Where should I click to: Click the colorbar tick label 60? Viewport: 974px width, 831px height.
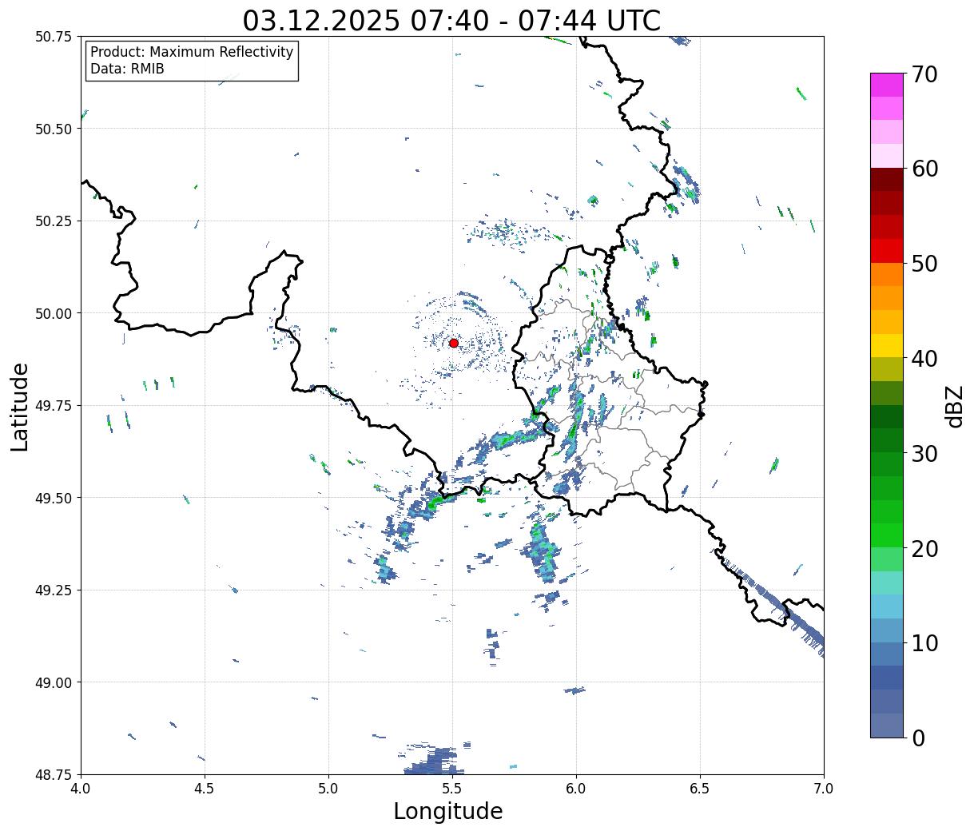(924, 169)
